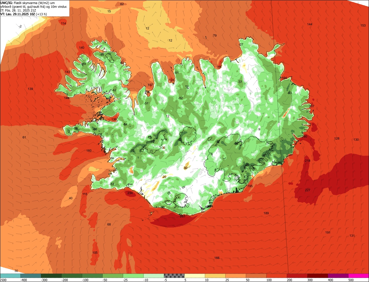Viewport: 369px width, 282px height.
Task: Click the flux value -27
Action: tap(241, 44)
